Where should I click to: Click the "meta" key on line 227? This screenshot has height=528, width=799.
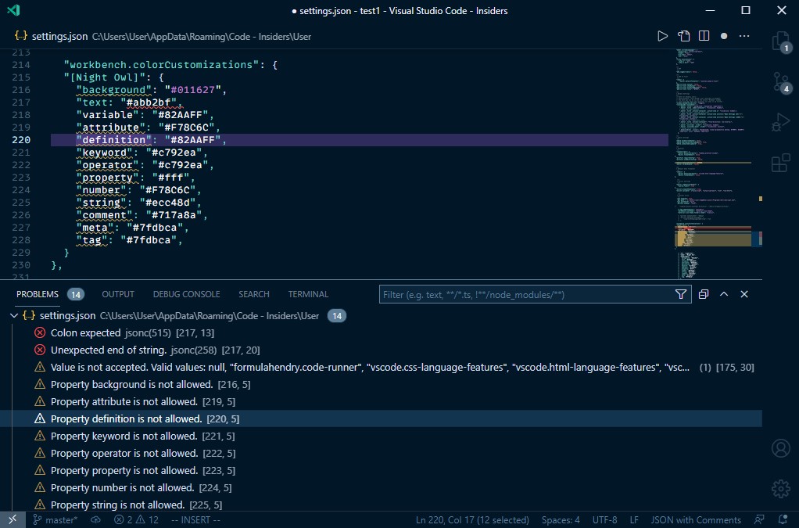tap(95, 228)
